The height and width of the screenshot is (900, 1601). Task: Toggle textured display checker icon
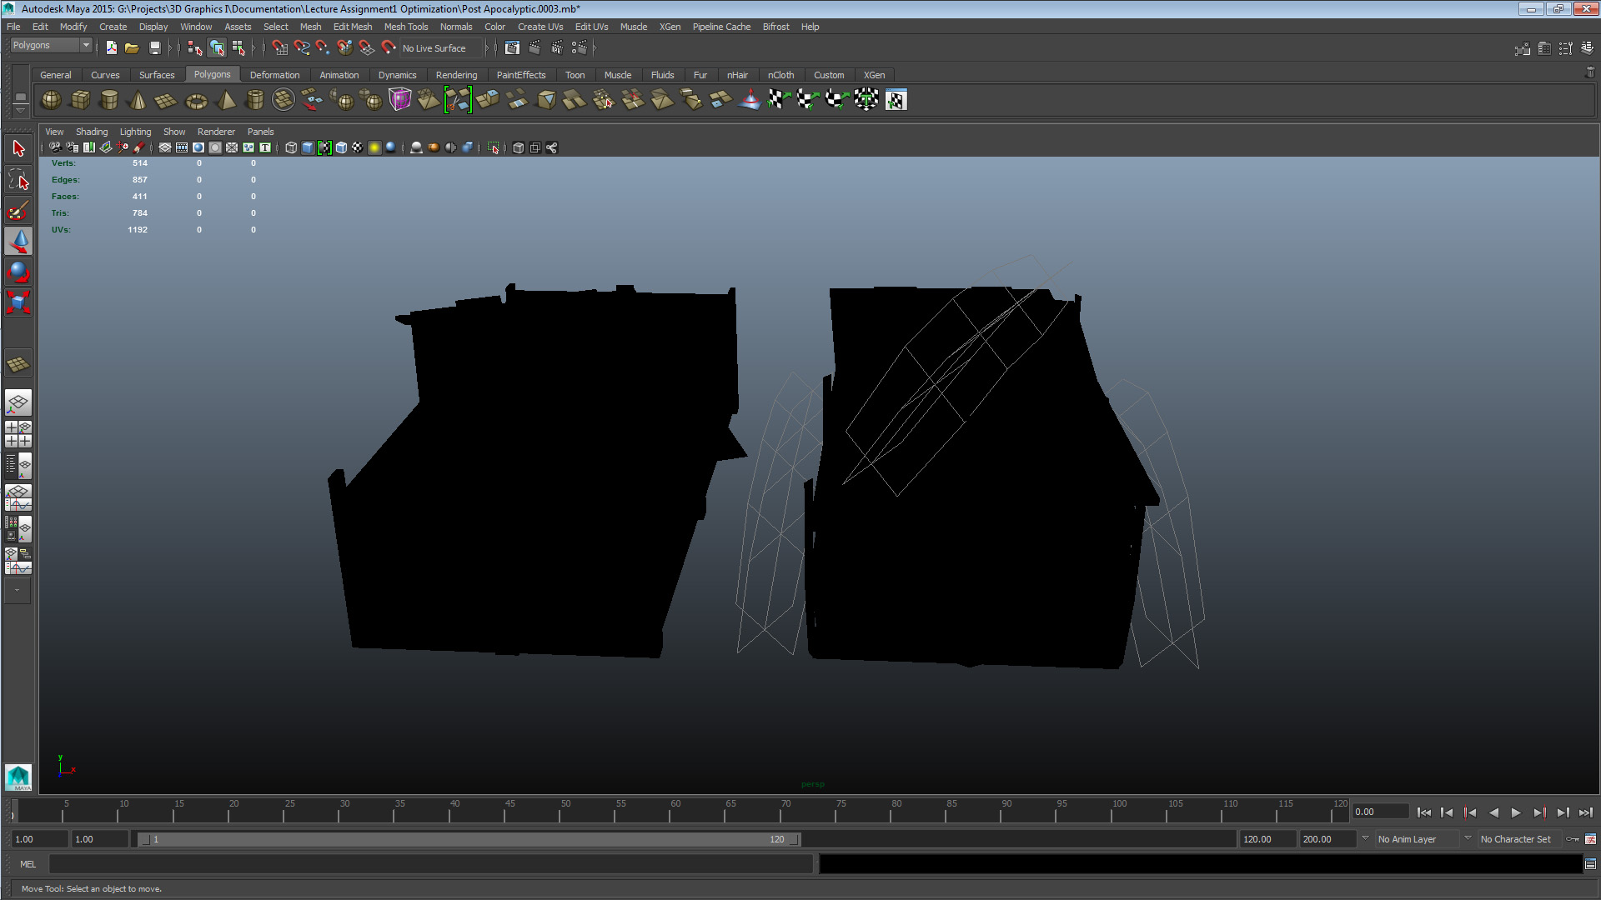pos(358,147)
